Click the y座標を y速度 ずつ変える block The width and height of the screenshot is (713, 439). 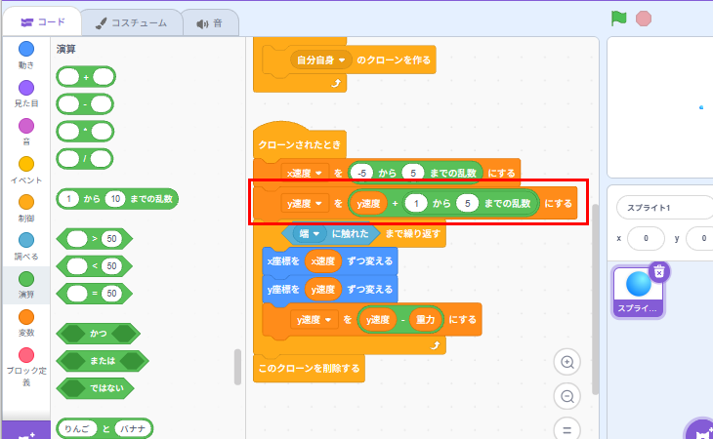pyautogui.click(x=330, y=289)
